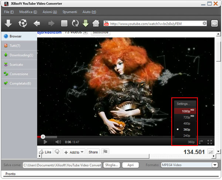Click the MPEG4 Video format field
Screen dimensions: 222x180
186,165
